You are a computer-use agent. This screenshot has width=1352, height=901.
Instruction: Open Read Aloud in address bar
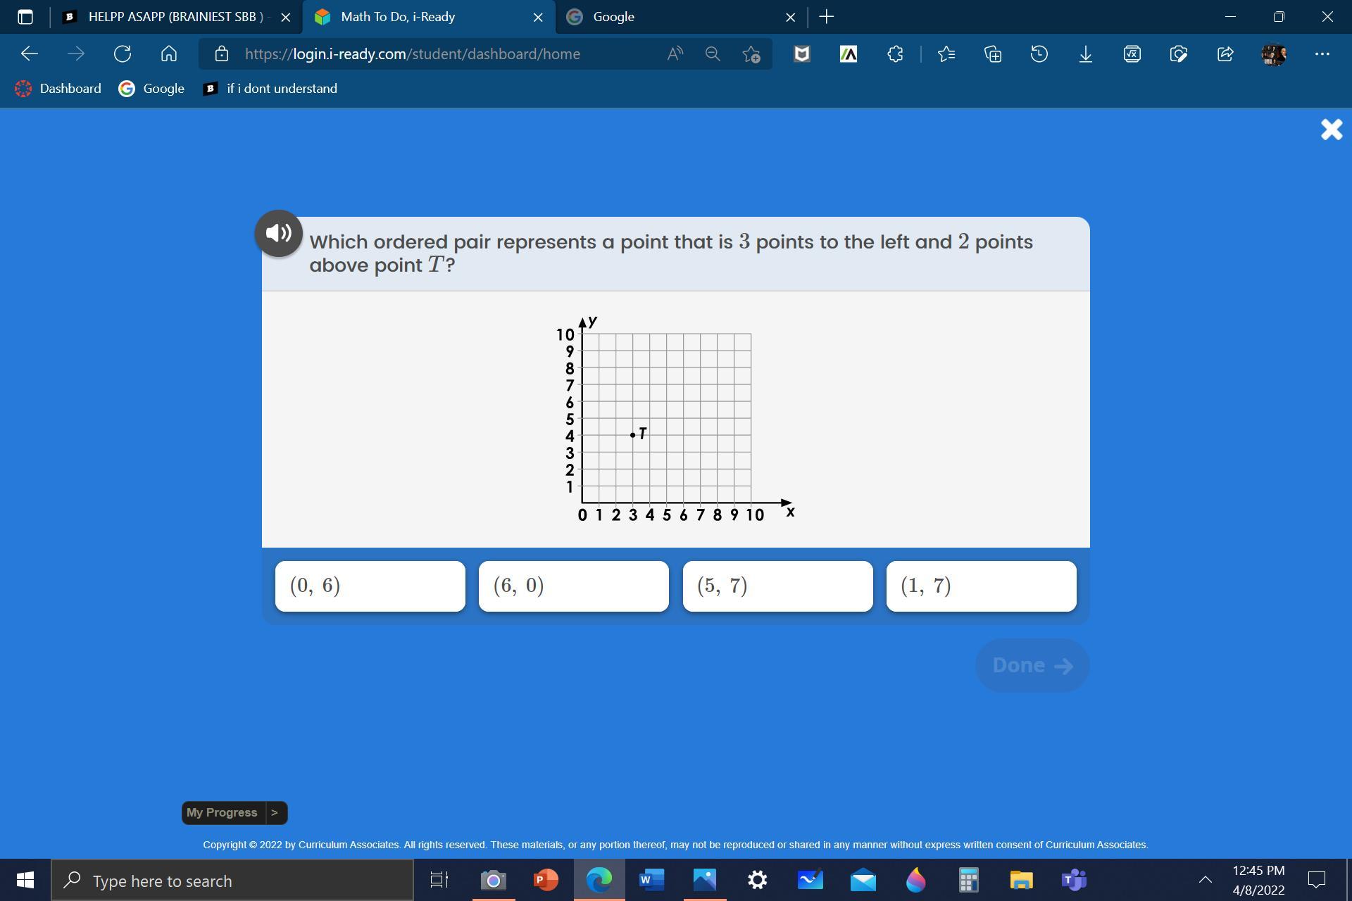click(675, 54)
